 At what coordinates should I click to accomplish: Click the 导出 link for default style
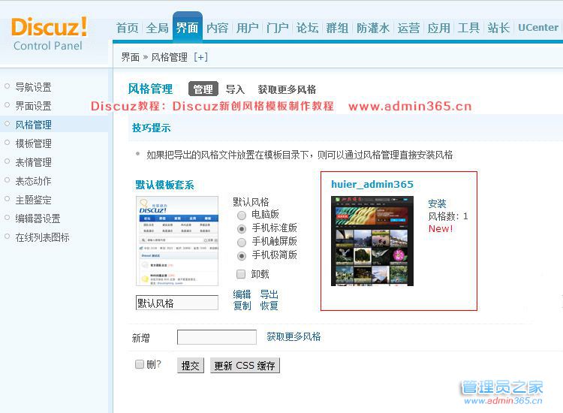[x=269, y=294]
